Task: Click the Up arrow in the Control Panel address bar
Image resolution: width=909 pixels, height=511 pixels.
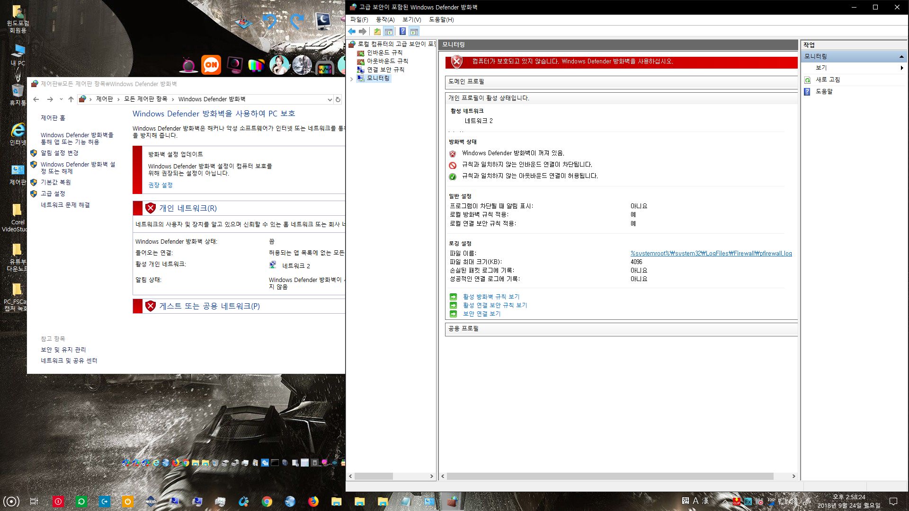Action: coord(71,99)
